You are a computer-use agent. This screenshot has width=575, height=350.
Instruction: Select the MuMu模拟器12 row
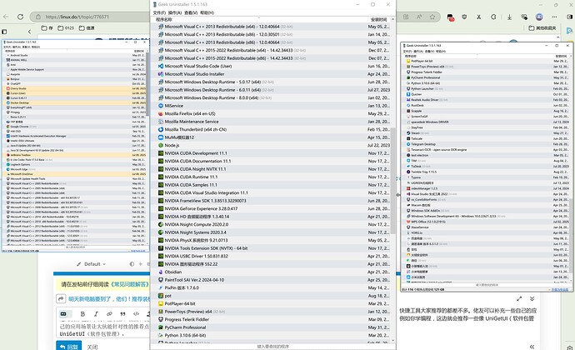[x=271, y=137]
